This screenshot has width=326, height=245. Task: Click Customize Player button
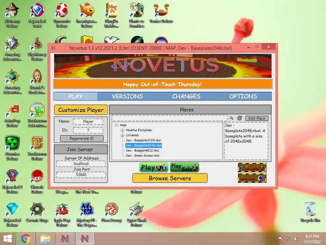81,110
